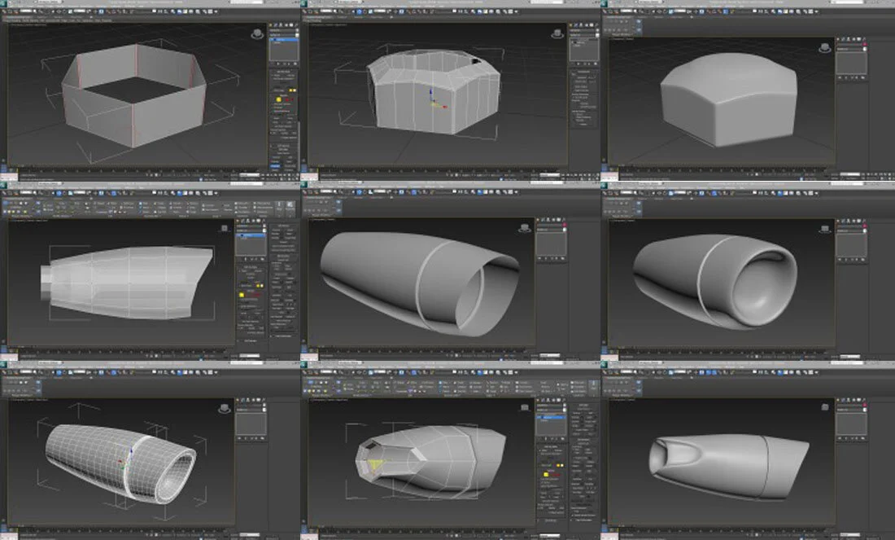Screen dimensions: 895x540
Task: Click the ViewCube in the rounded-lip nozzle viewport
Action: (825, 228)
